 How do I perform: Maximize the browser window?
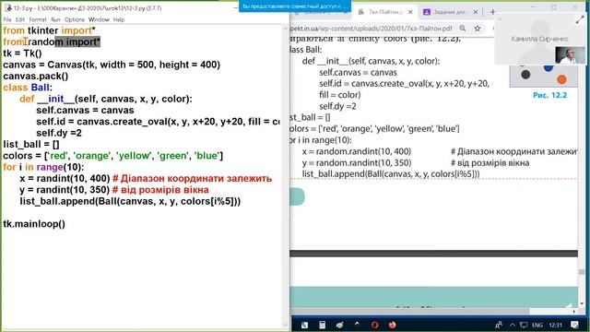554,6
